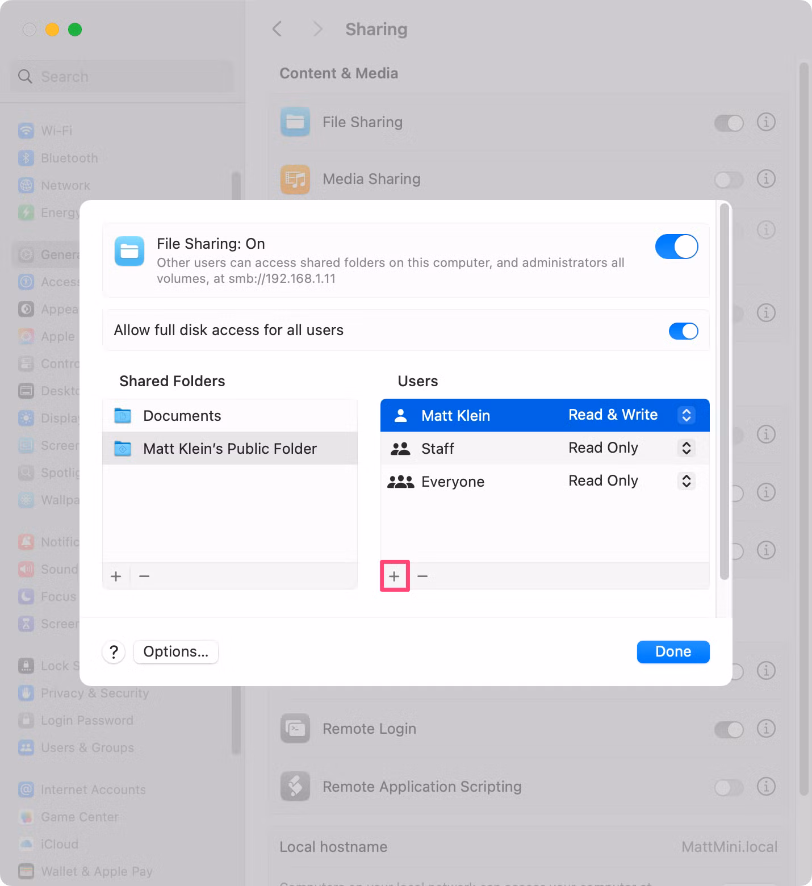Click the Internet Accounts sidebar icon
This screenshot has width=812, height=886.
click(x=26, y=789)
